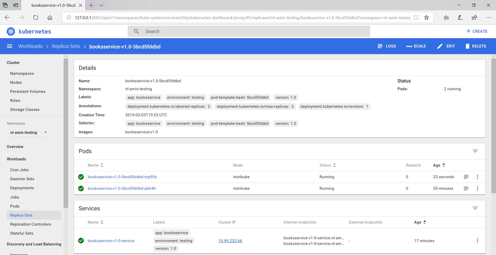This screenshot has width=496, height=255.
Task: Open logs for pod booksservice-v1.0-5bcd5fddbd-mp95s
Action: [x=466, y=177]
